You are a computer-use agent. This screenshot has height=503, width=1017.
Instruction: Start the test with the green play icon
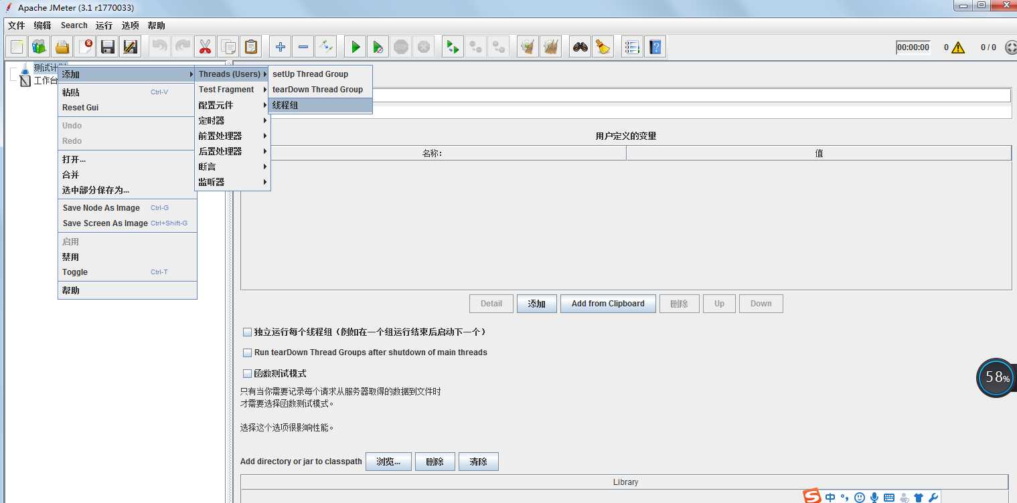pos(356,47)
